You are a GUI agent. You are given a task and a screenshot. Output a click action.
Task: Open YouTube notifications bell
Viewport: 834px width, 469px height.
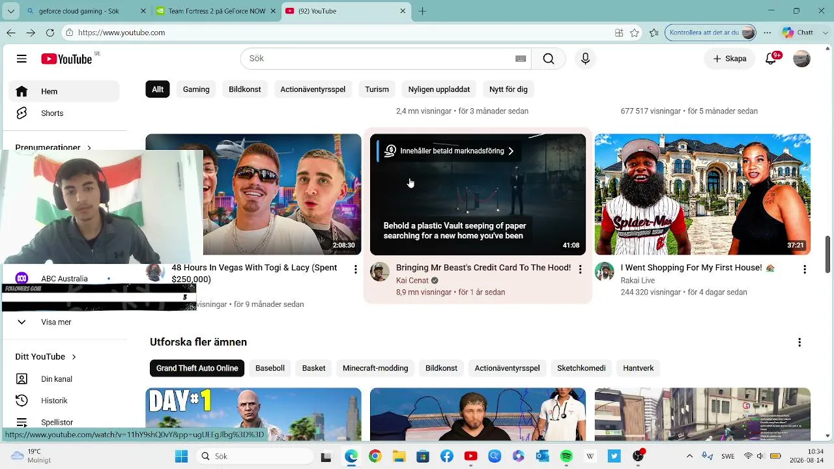pos(771,59)
